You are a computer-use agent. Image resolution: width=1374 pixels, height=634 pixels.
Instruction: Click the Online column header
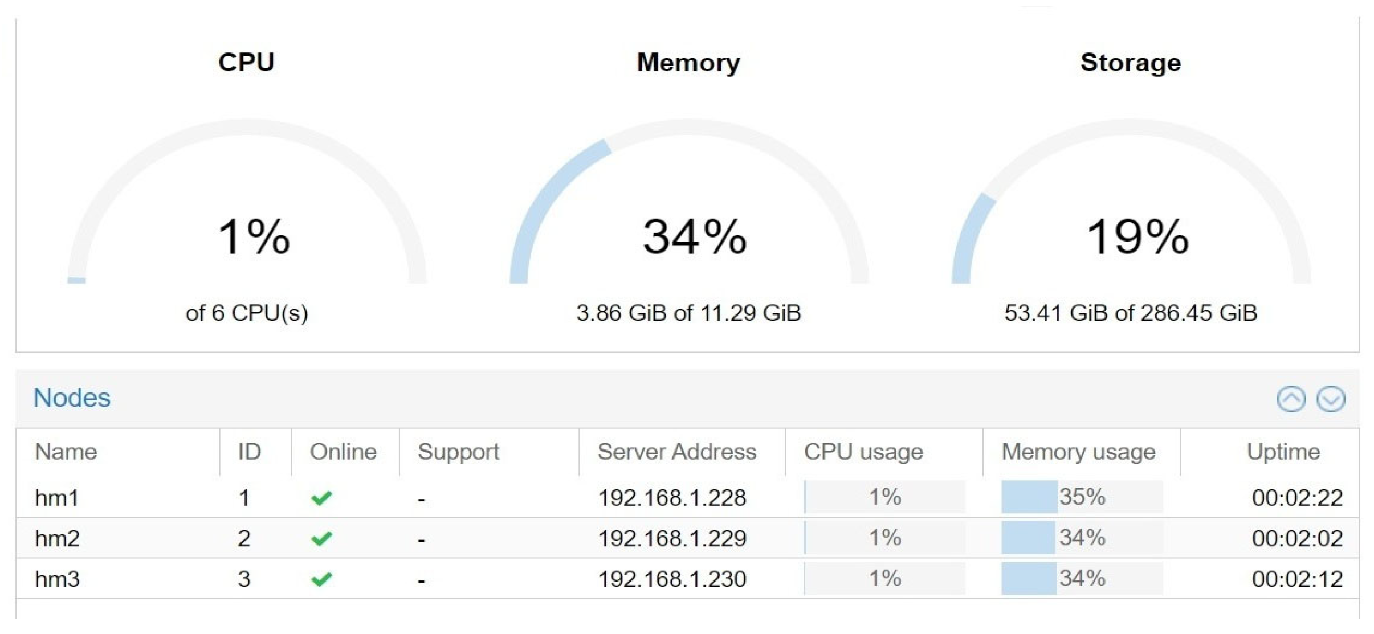(343, 452)
